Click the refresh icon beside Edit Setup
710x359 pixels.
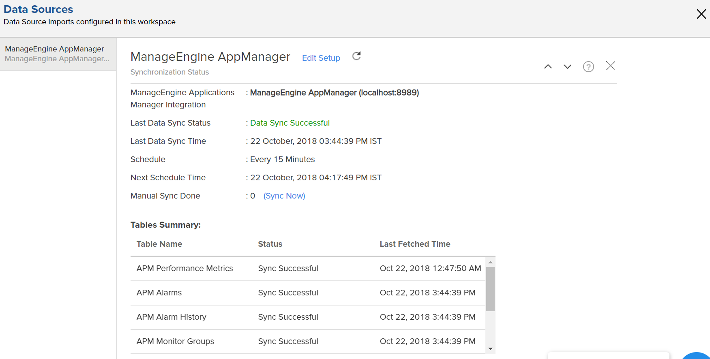356,56
